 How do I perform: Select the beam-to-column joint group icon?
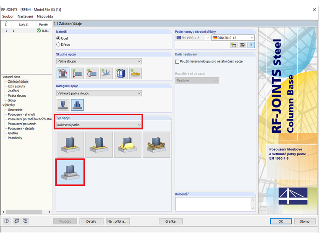[78, 73]
